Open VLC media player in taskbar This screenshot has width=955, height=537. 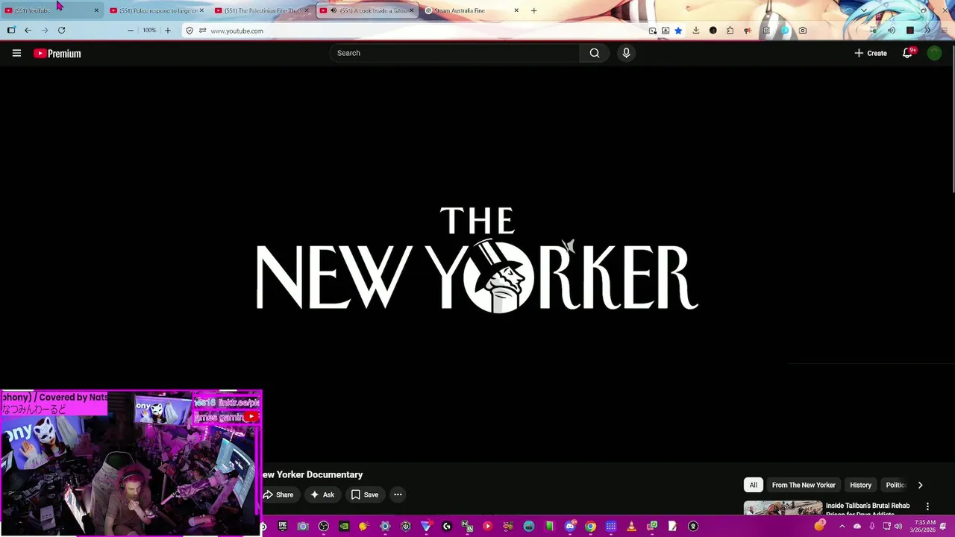(631, 527)
